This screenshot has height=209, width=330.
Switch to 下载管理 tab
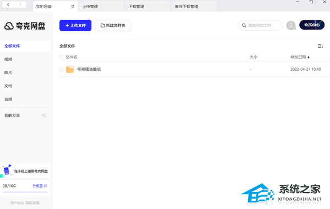click(148, 6)
